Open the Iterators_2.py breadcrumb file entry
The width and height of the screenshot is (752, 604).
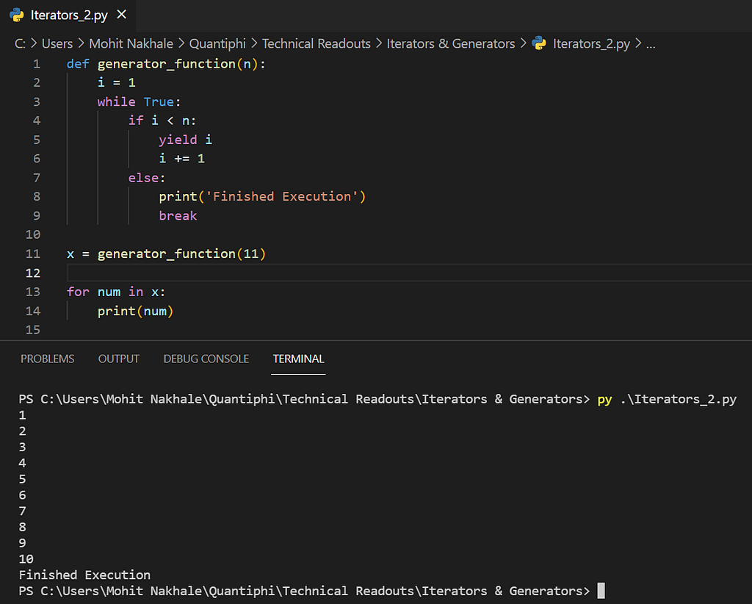click(x=591, y=43)
